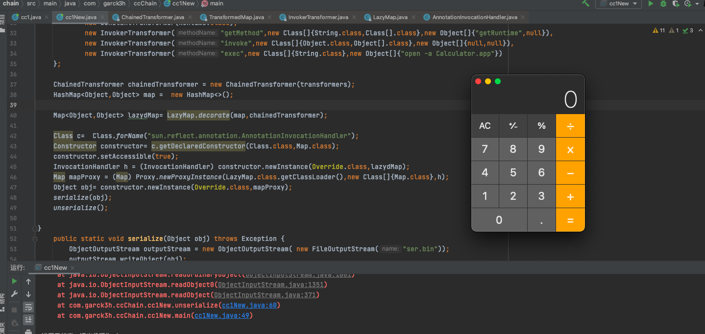
Task: Collapse the main method closing fold marker
Action: click(x=35, y=229)
